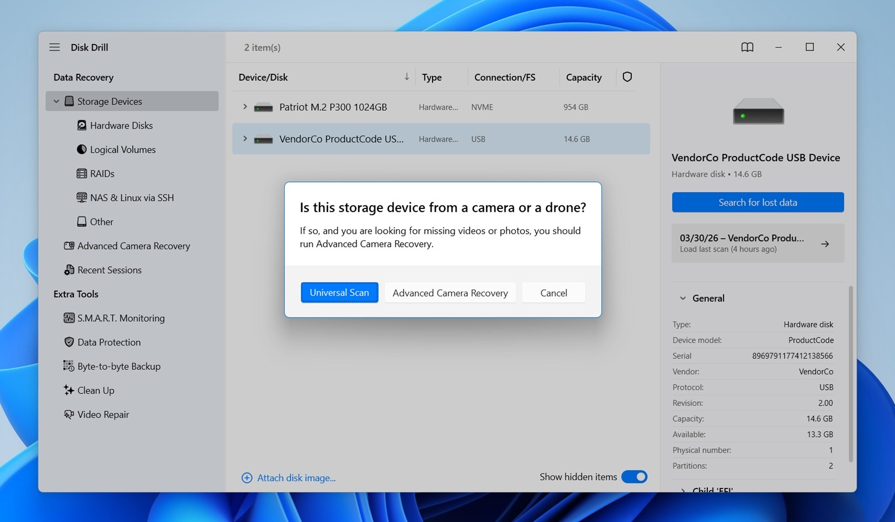Click the NAS & Linux via SSH icon
This screenshot has width=895, height=522.
[82, 197]
